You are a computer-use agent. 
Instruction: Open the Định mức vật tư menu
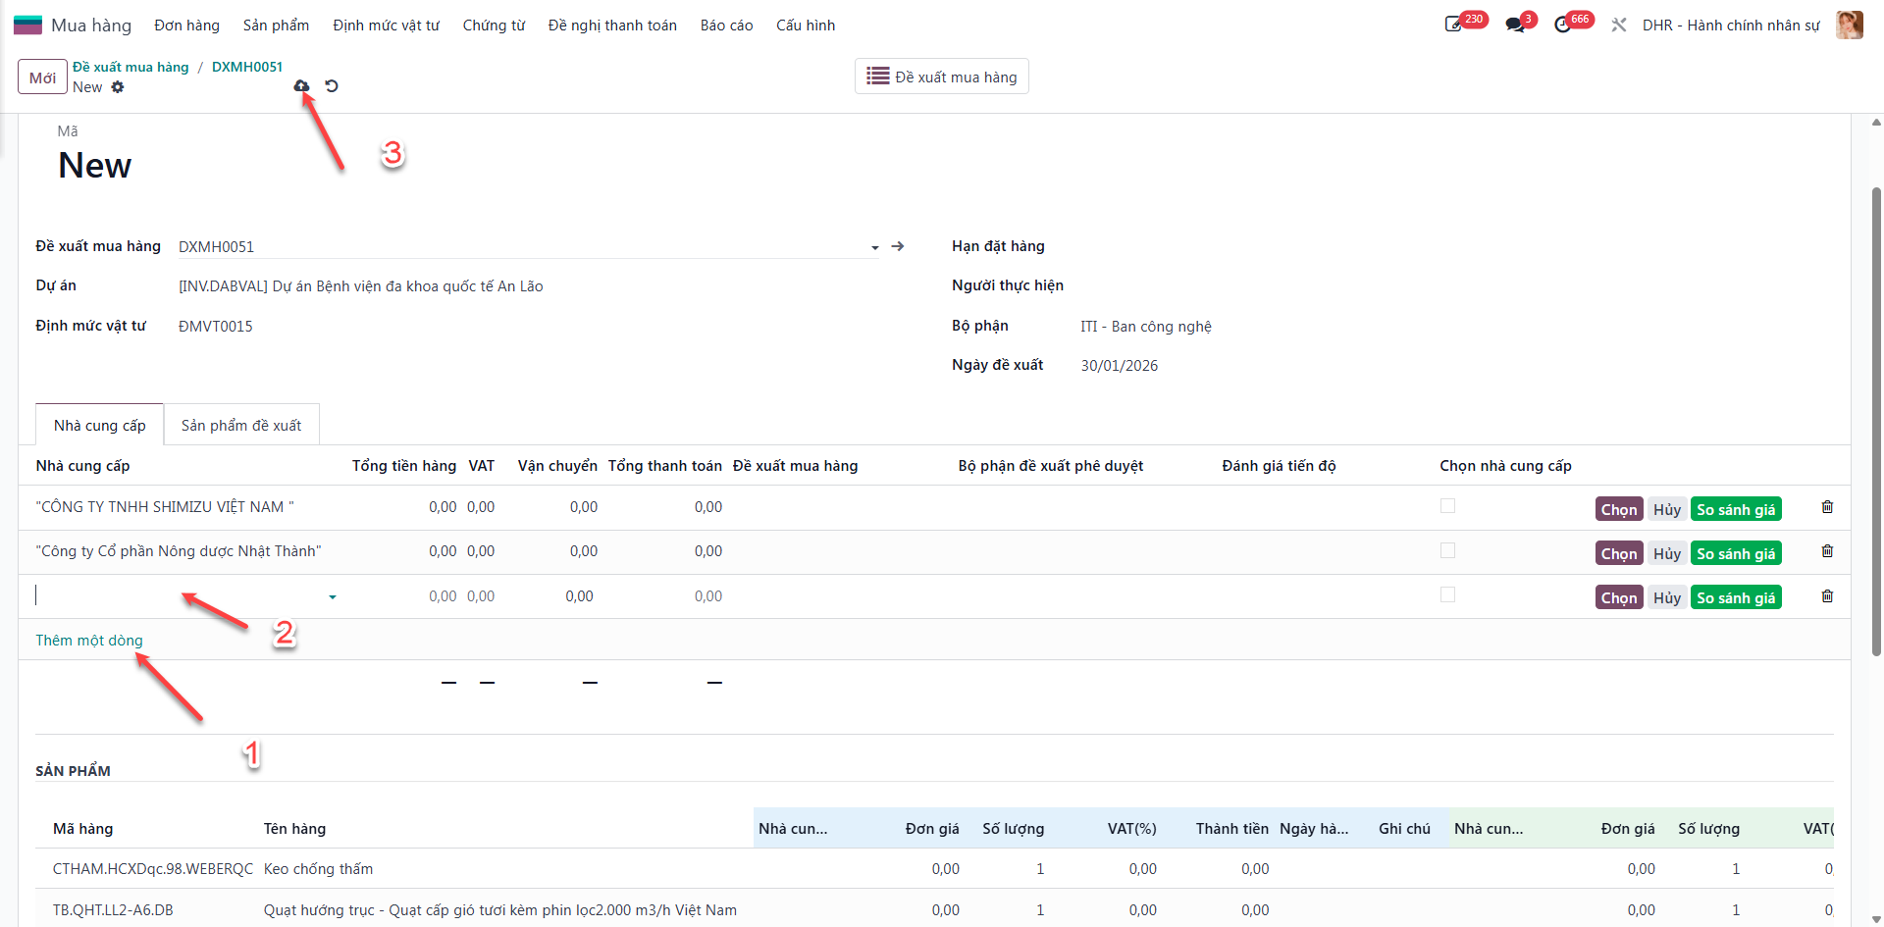click(x=386, y=26)
